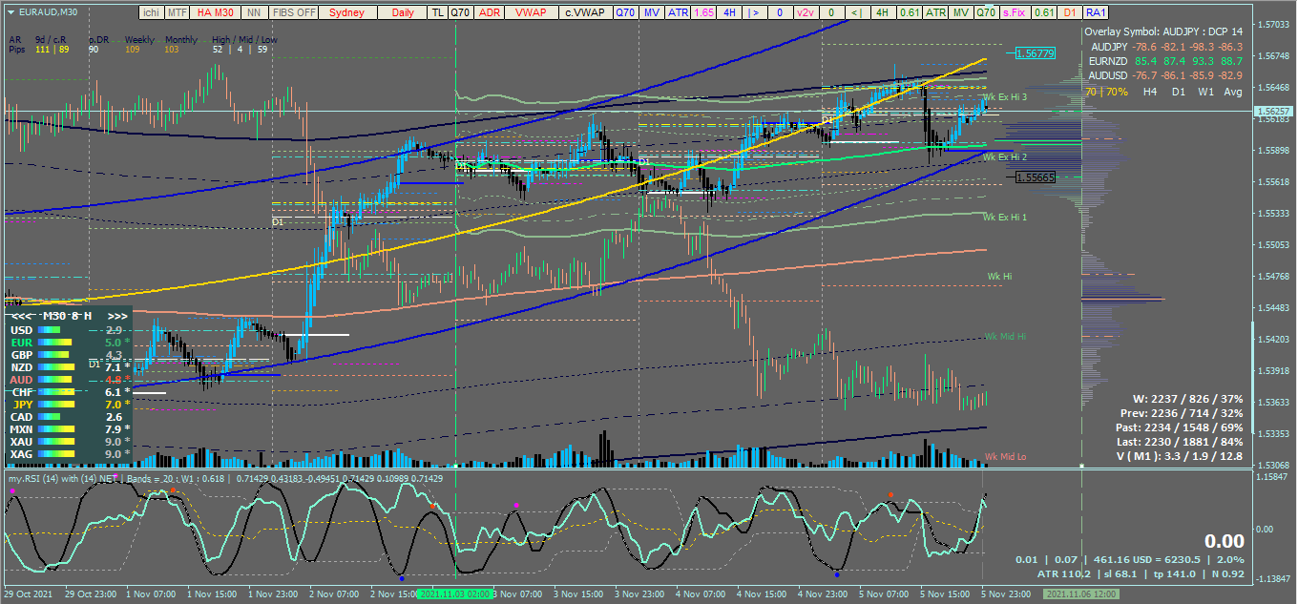
Task: Click the green Q70 button before s.Fix
Action: click(x=986, y=12)
